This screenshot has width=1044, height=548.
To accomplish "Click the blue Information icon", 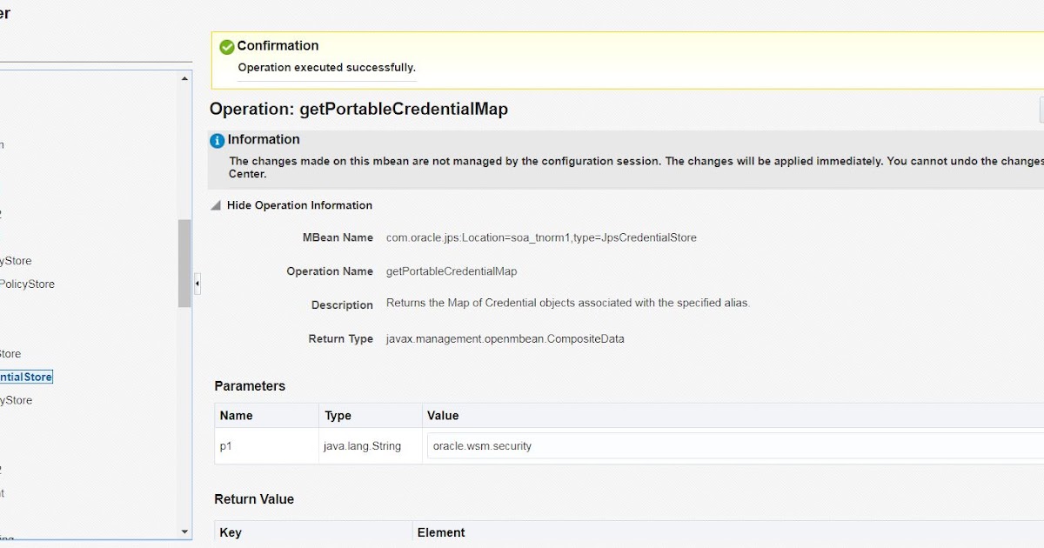I will (x=217, y=141).
